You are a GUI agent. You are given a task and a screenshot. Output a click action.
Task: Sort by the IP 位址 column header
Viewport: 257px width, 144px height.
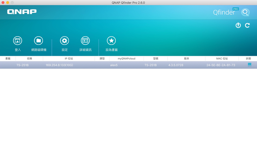click(x=69, y=59)
